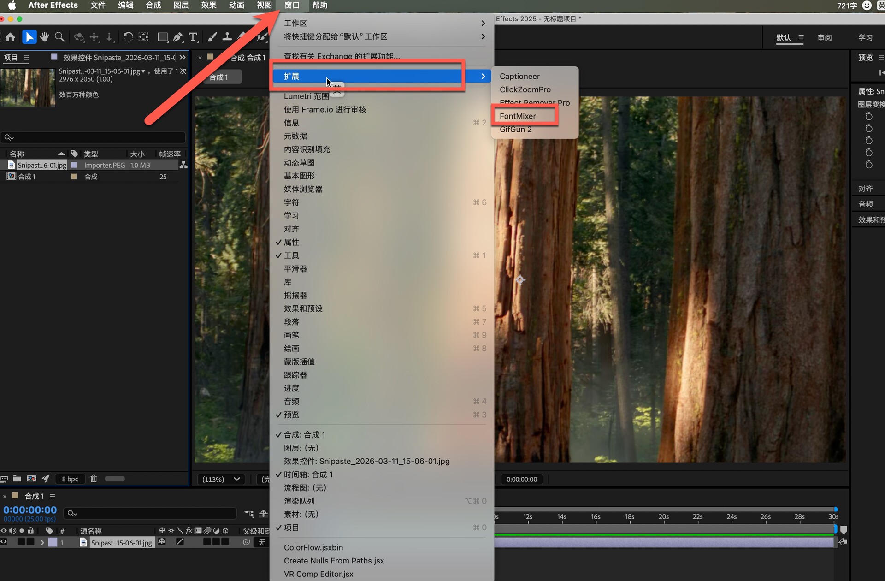Screen dimensions: 885x581
Task: Click the 8 bpc color depth button
Action: [x=70, y=479]
